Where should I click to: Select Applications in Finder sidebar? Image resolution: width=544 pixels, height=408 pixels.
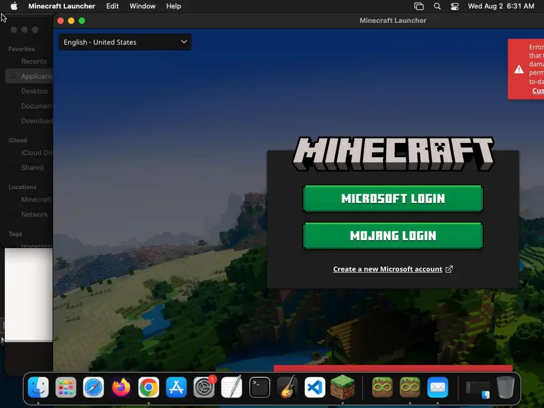tap(29, 76)
